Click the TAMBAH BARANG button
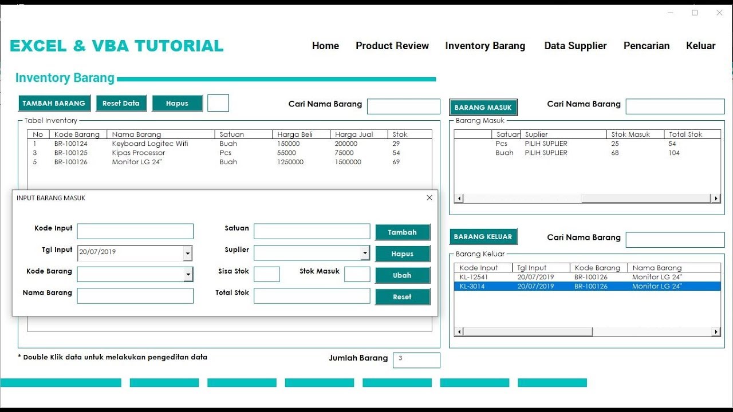This screenshot has height=412, width=733. pos(54,103)
